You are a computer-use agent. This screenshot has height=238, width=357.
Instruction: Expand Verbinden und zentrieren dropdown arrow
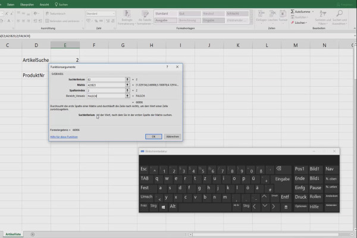tap(82, 21)
